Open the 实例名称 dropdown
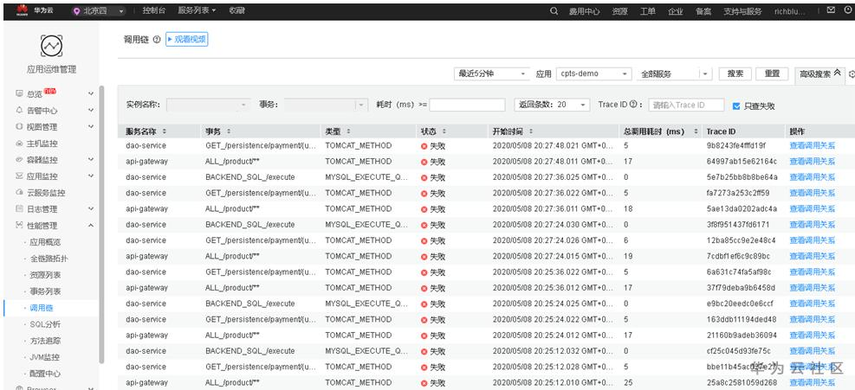 [x=208, y=105]
